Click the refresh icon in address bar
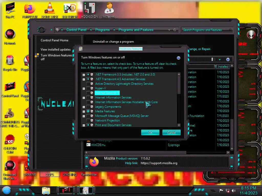 pos(175,30)
